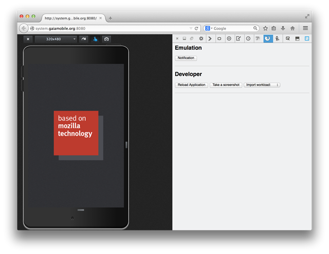Viewport: 329px width, 254px height.
Task: Reload the page from address bar
Action: coord(196,28)
